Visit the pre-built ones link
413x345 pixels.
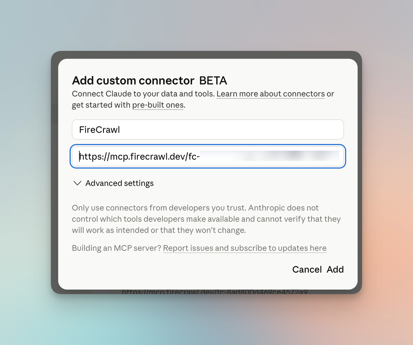tap(158, 105)
